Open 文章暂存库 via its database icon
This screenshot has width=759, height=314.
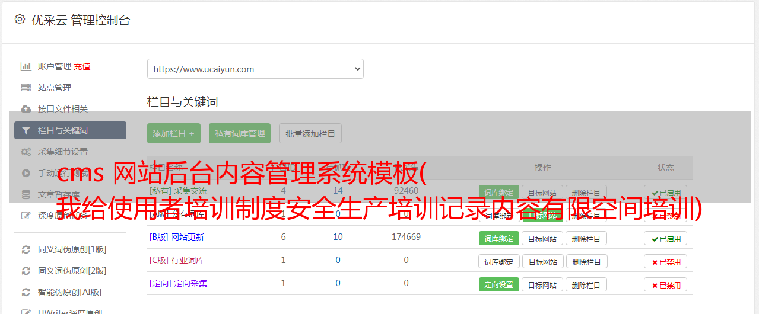(26, 194)
